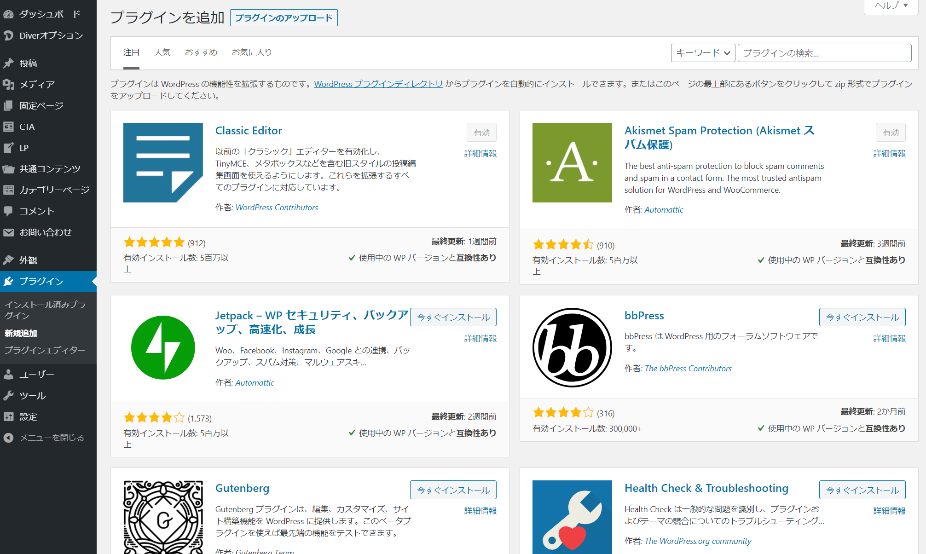Image resolution: width=926 pixels, height=554 pixels.
Task: Switch to the おすすめ tab
Action: (201, 52)
